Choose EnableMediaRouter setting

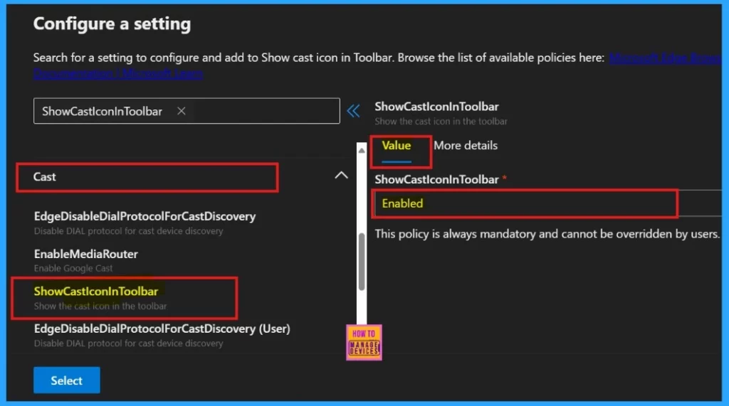(x=86, y=261)
